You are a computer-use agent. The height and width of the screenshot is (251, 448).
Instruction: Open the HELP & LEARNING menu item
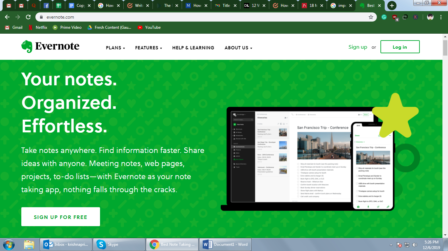[x=193, y=48]
